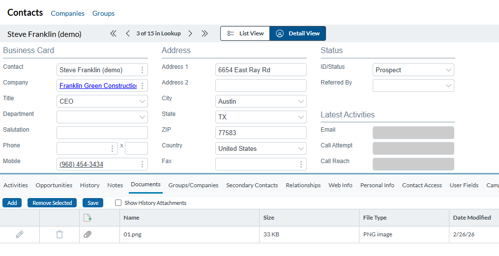Switch to List View
This screenshot has height=256, width=499.
(x=245, y=33)
